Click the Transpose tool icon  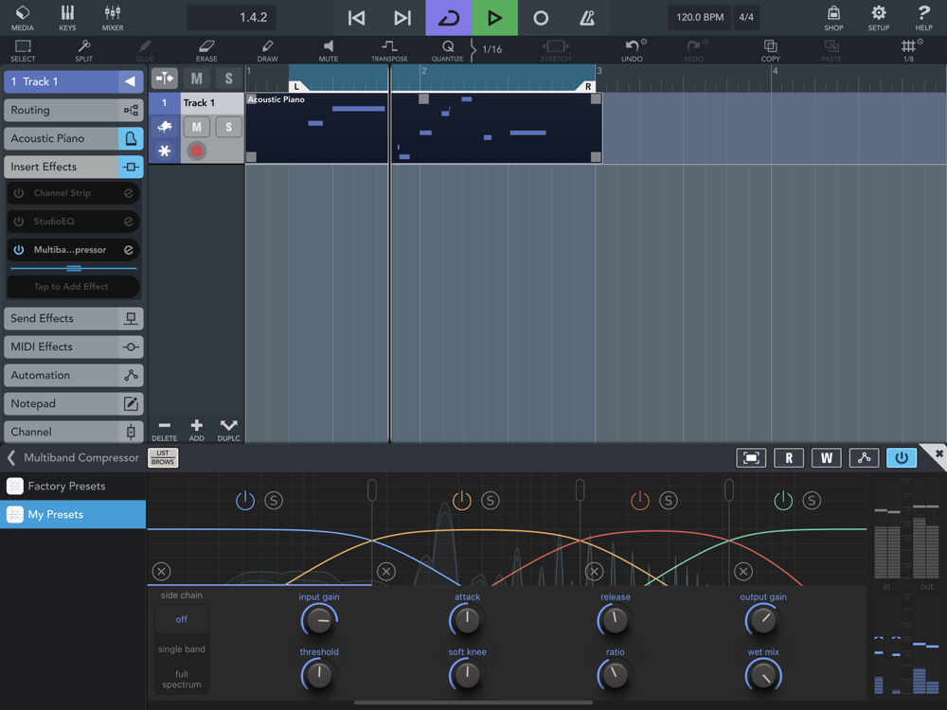(389, 49)
